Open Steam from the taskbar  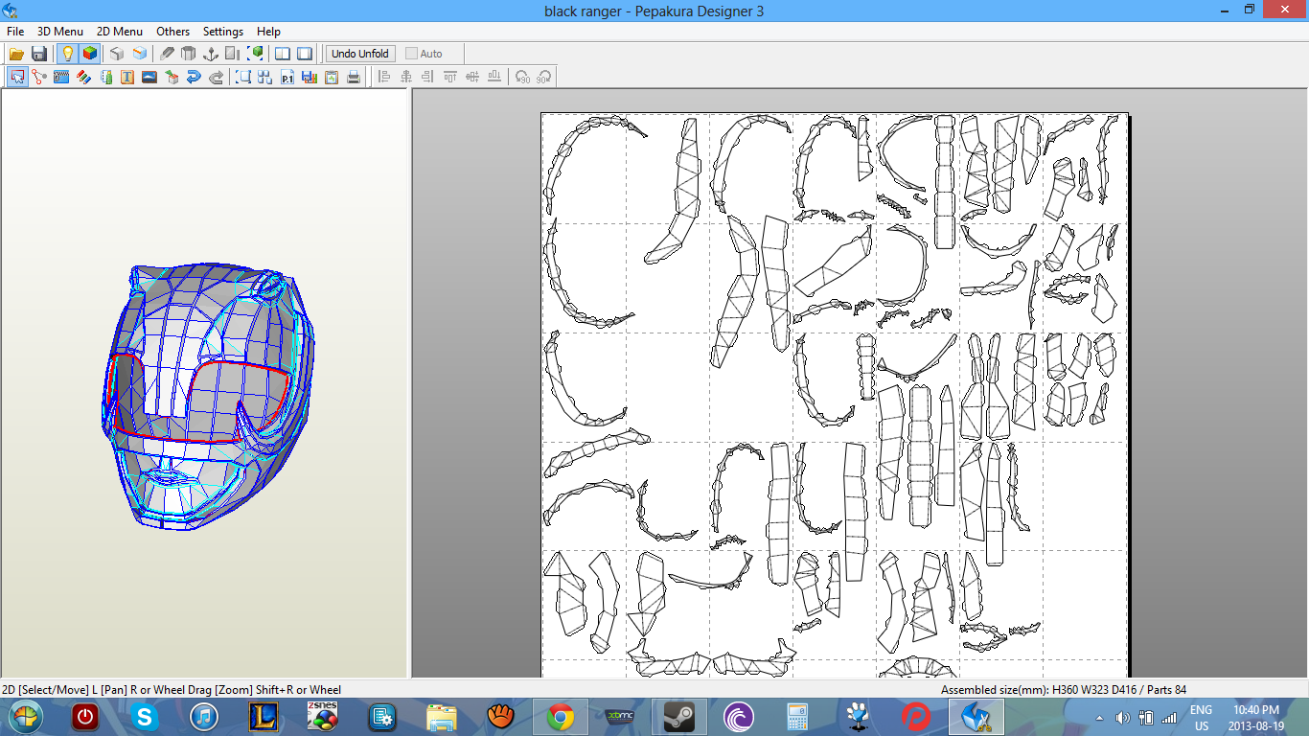pos(679,717)
